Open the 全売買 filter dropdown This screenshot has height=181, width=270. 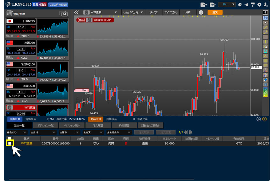pyautogui.click(x=93, y=132)
